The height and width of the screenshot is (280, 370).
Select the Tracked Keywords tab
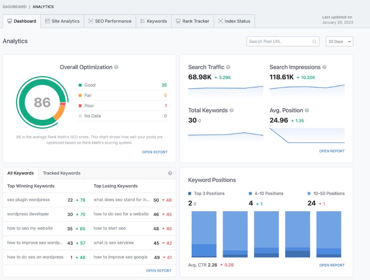62,173
